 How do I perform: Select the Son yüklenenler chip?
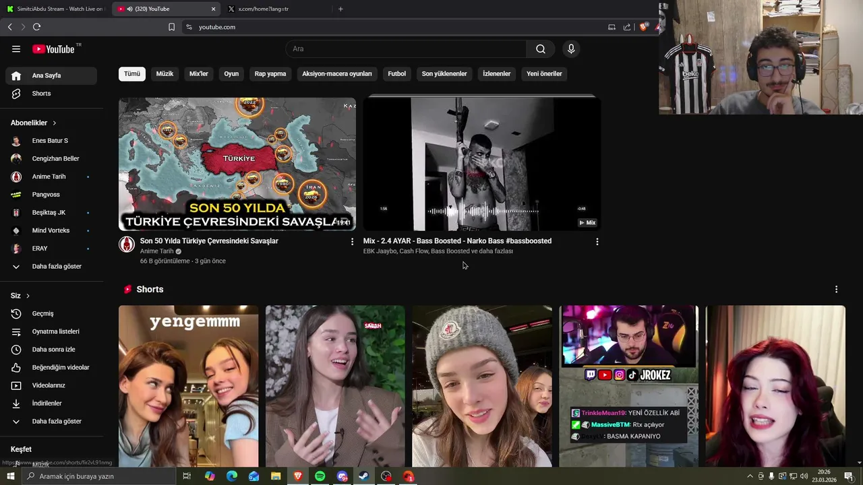tap(444, 73)
